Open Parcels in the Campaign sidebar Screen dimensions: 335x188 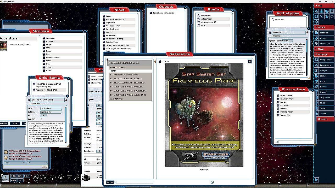coord(324,87)
